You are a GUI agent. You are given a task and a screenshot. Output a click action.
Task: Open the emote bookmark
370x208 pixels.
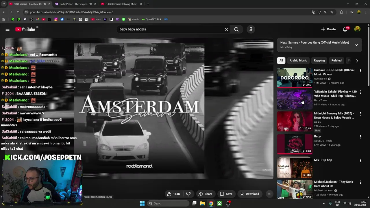134,19
